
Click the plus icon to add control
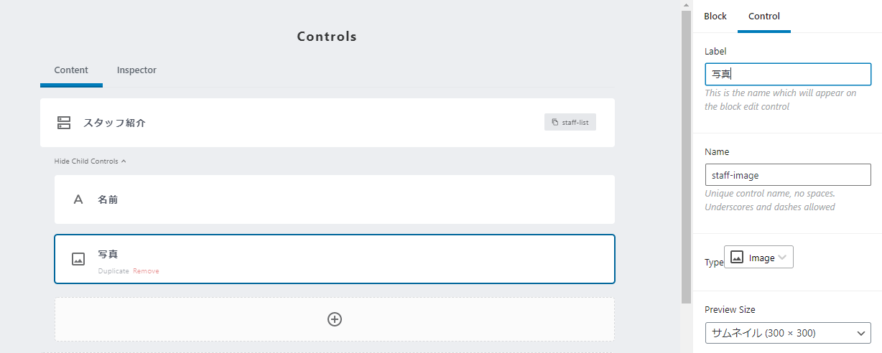[334, 319]
